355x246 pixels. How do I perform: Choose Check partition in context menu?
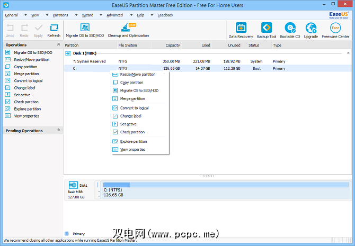140,132
